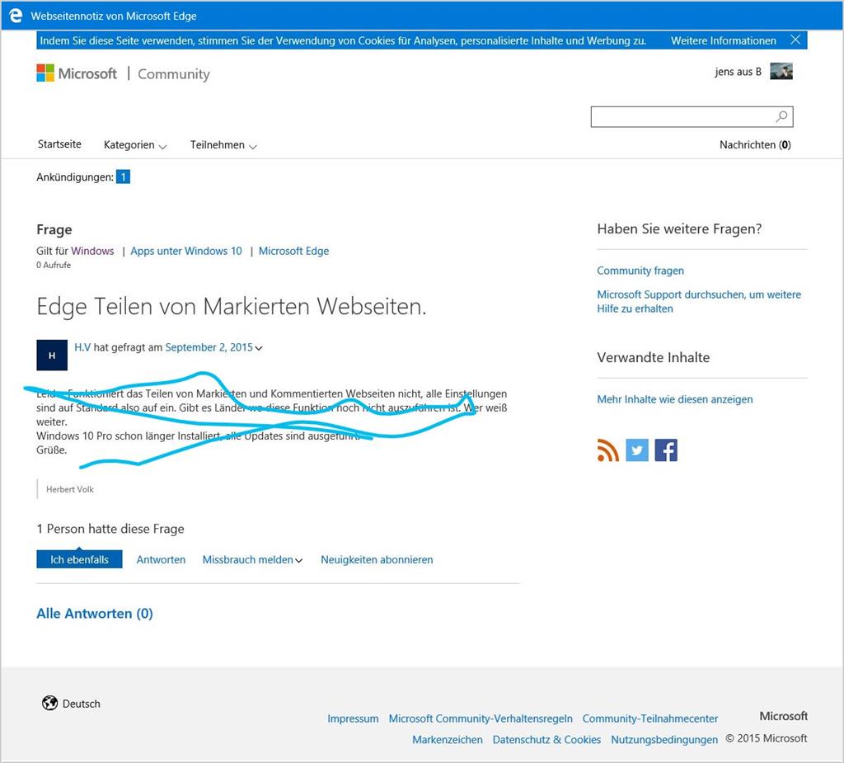This screenshot has height=763, width=844.
Task: Click Community fragen link
Action: [640, 271]
